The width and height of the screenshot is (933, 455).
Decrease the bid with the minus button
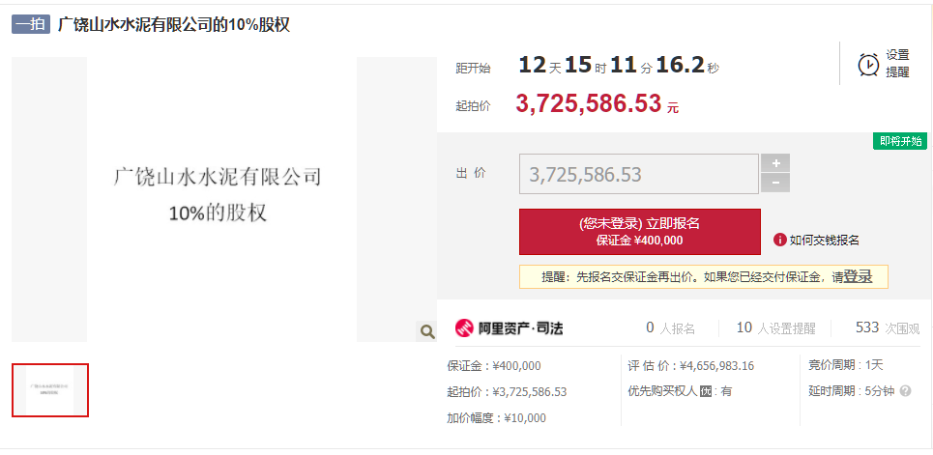pyautogui.click(x=775, y=184)
